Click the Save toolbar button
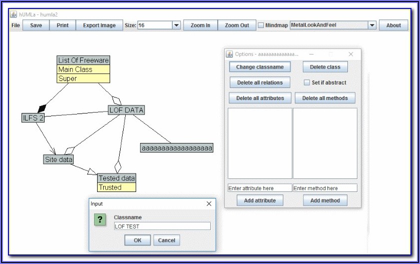The image size is (420, 264). [36, 25]
